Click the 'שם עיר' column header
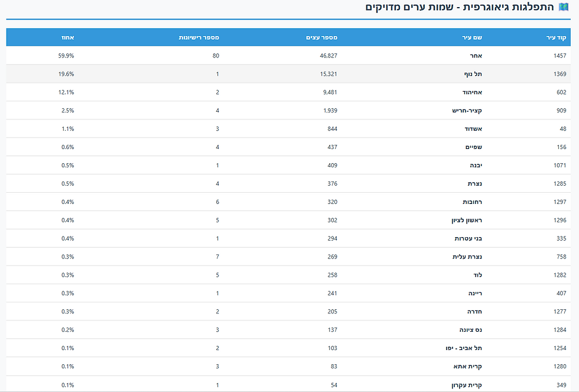 (472, 37)
